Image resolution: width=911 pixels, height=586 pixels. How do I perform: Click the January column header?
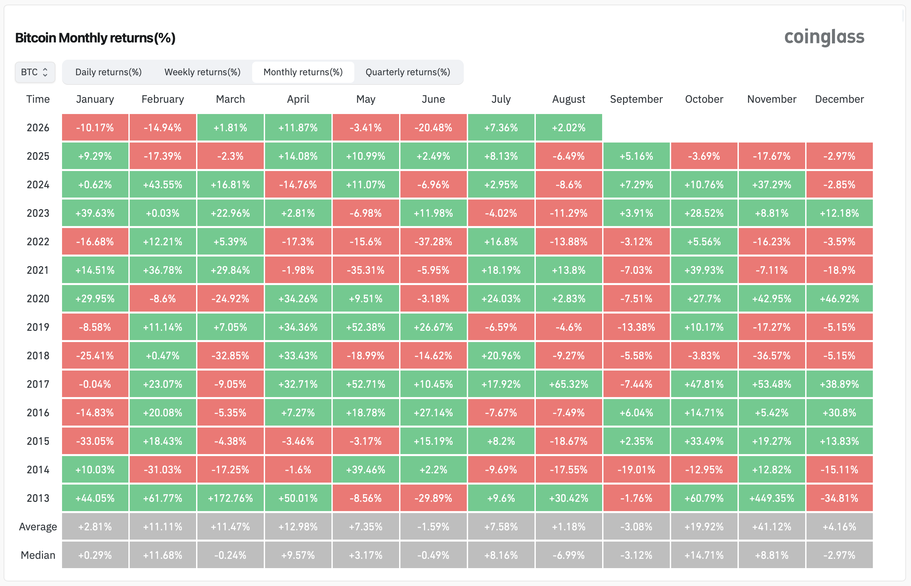pyautogui.click(x=95, y=99)
